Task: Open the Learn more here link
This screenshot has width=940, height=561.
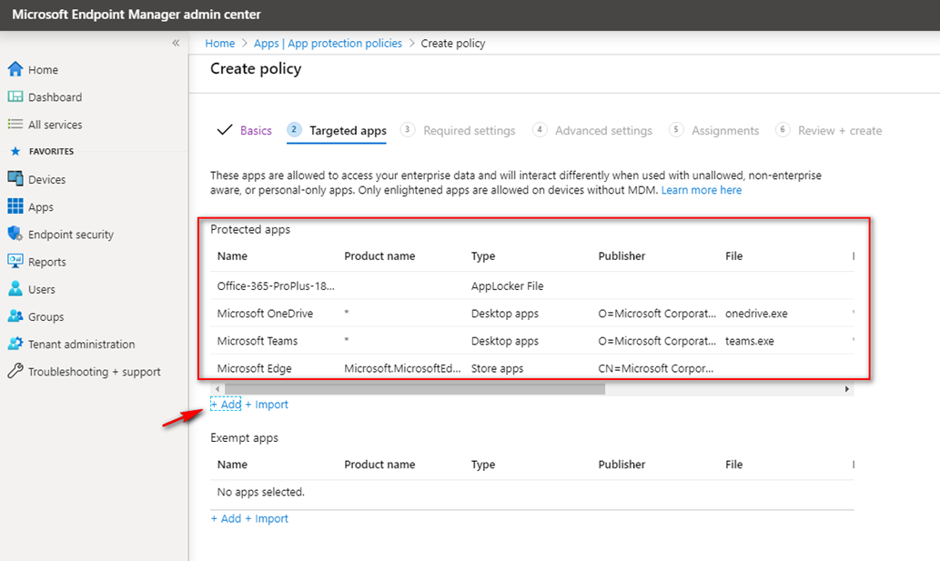Action: 702,190
